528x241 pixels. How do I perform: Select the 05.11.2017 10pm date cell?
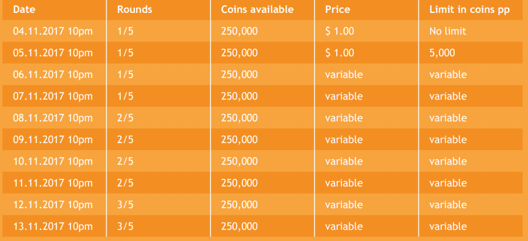click(x=53, y=53)
